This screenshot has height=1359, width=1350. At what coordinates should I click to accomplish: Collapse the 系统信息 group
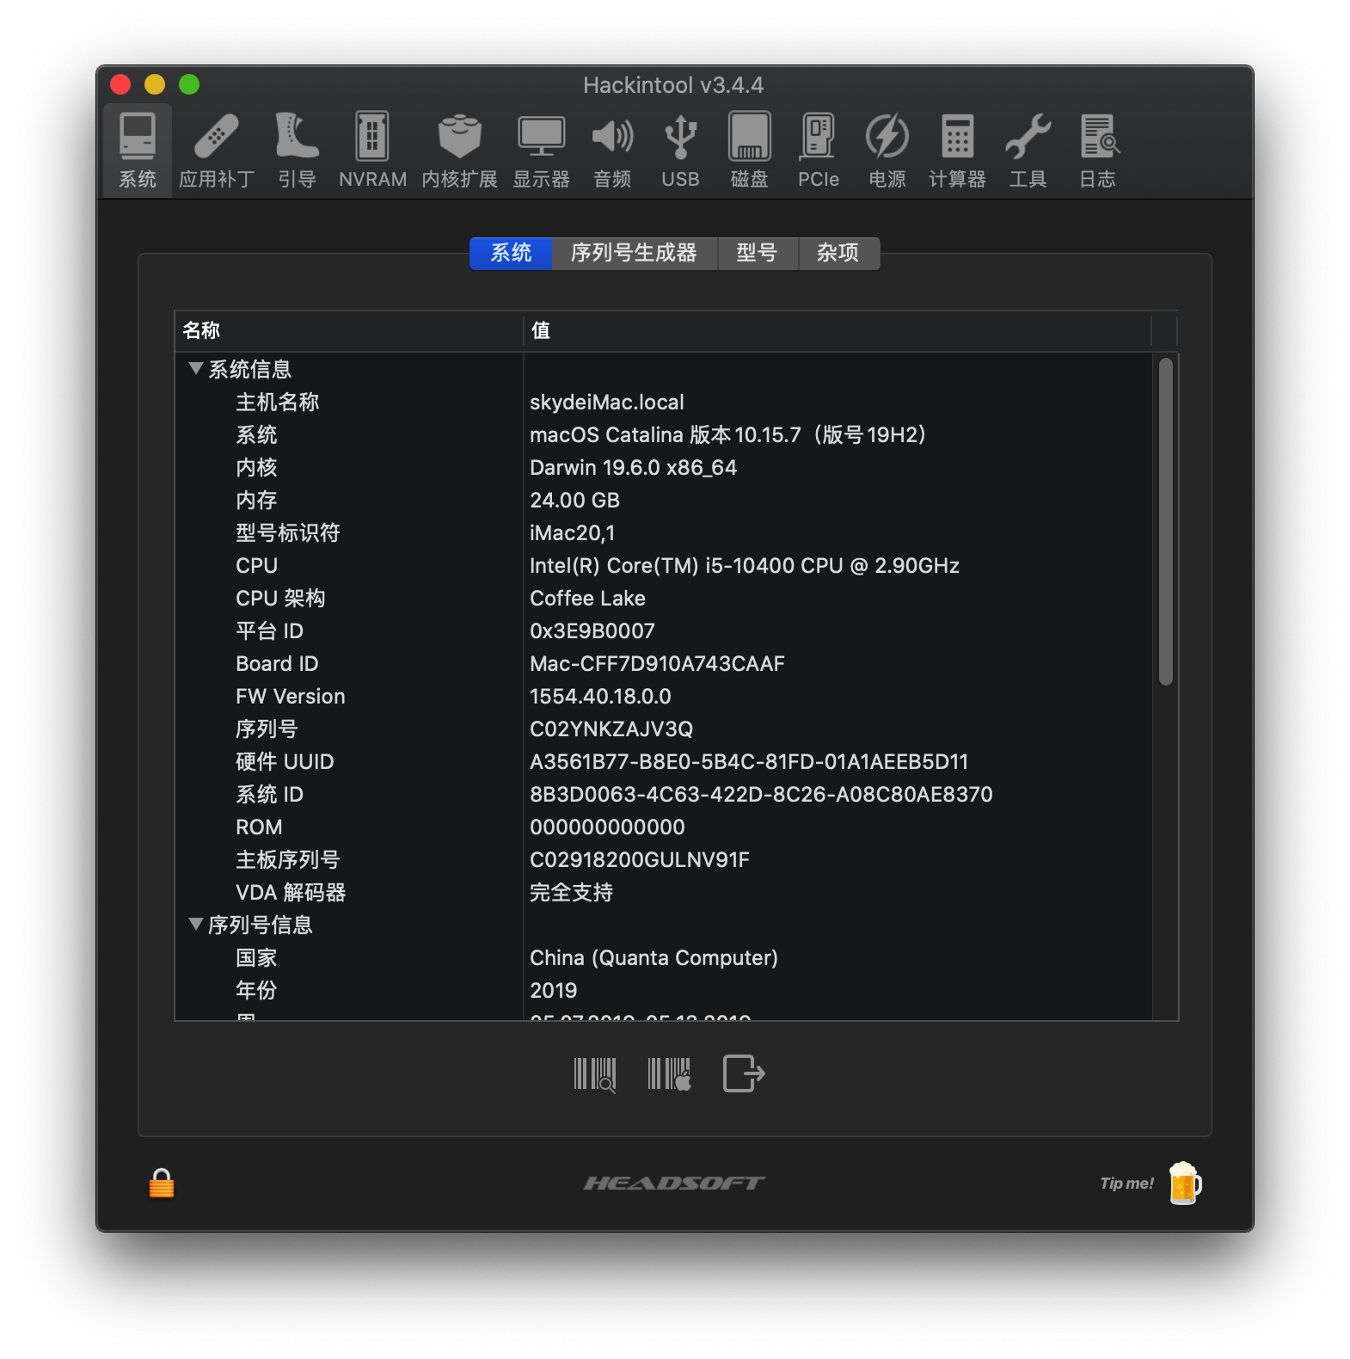pyautogui.click(x=195, y=369)
